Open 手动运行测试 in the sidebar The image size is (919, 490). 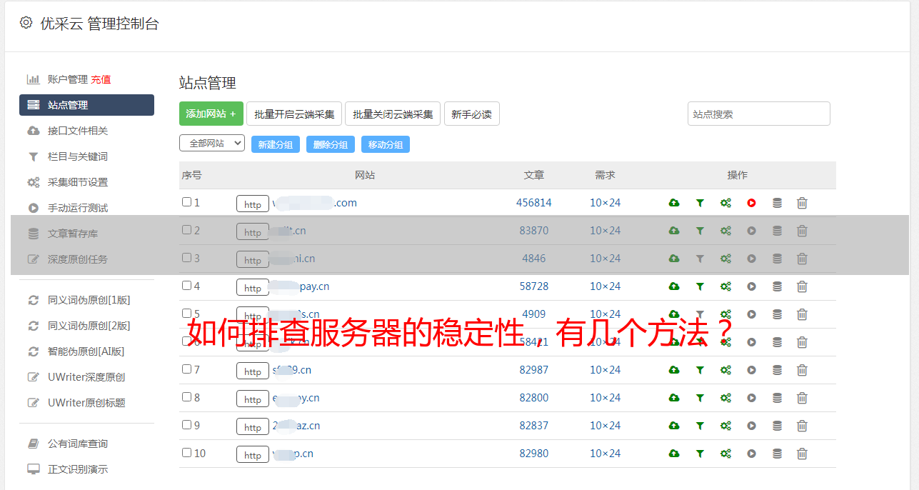(x=78, y=208)
